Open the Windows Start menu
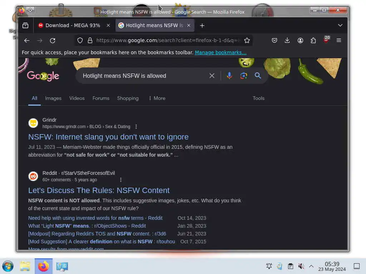 point(8,266)
